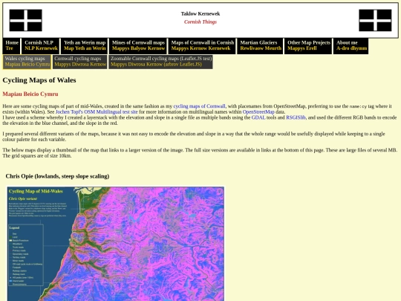Image resolution: width=401 pixels, height=301 pixels.
Task: Open the GDAL tools link
Action: coord(258,117)
